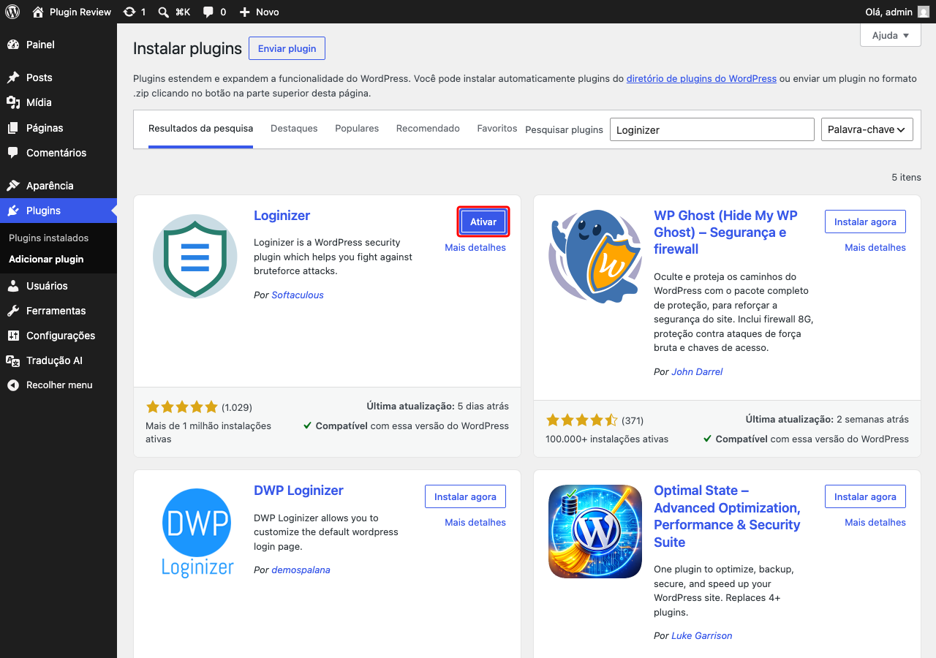Viewport: 936px width, 658px height.
Task: Click the Enviar plugin button
Action: tap(287, 48)
